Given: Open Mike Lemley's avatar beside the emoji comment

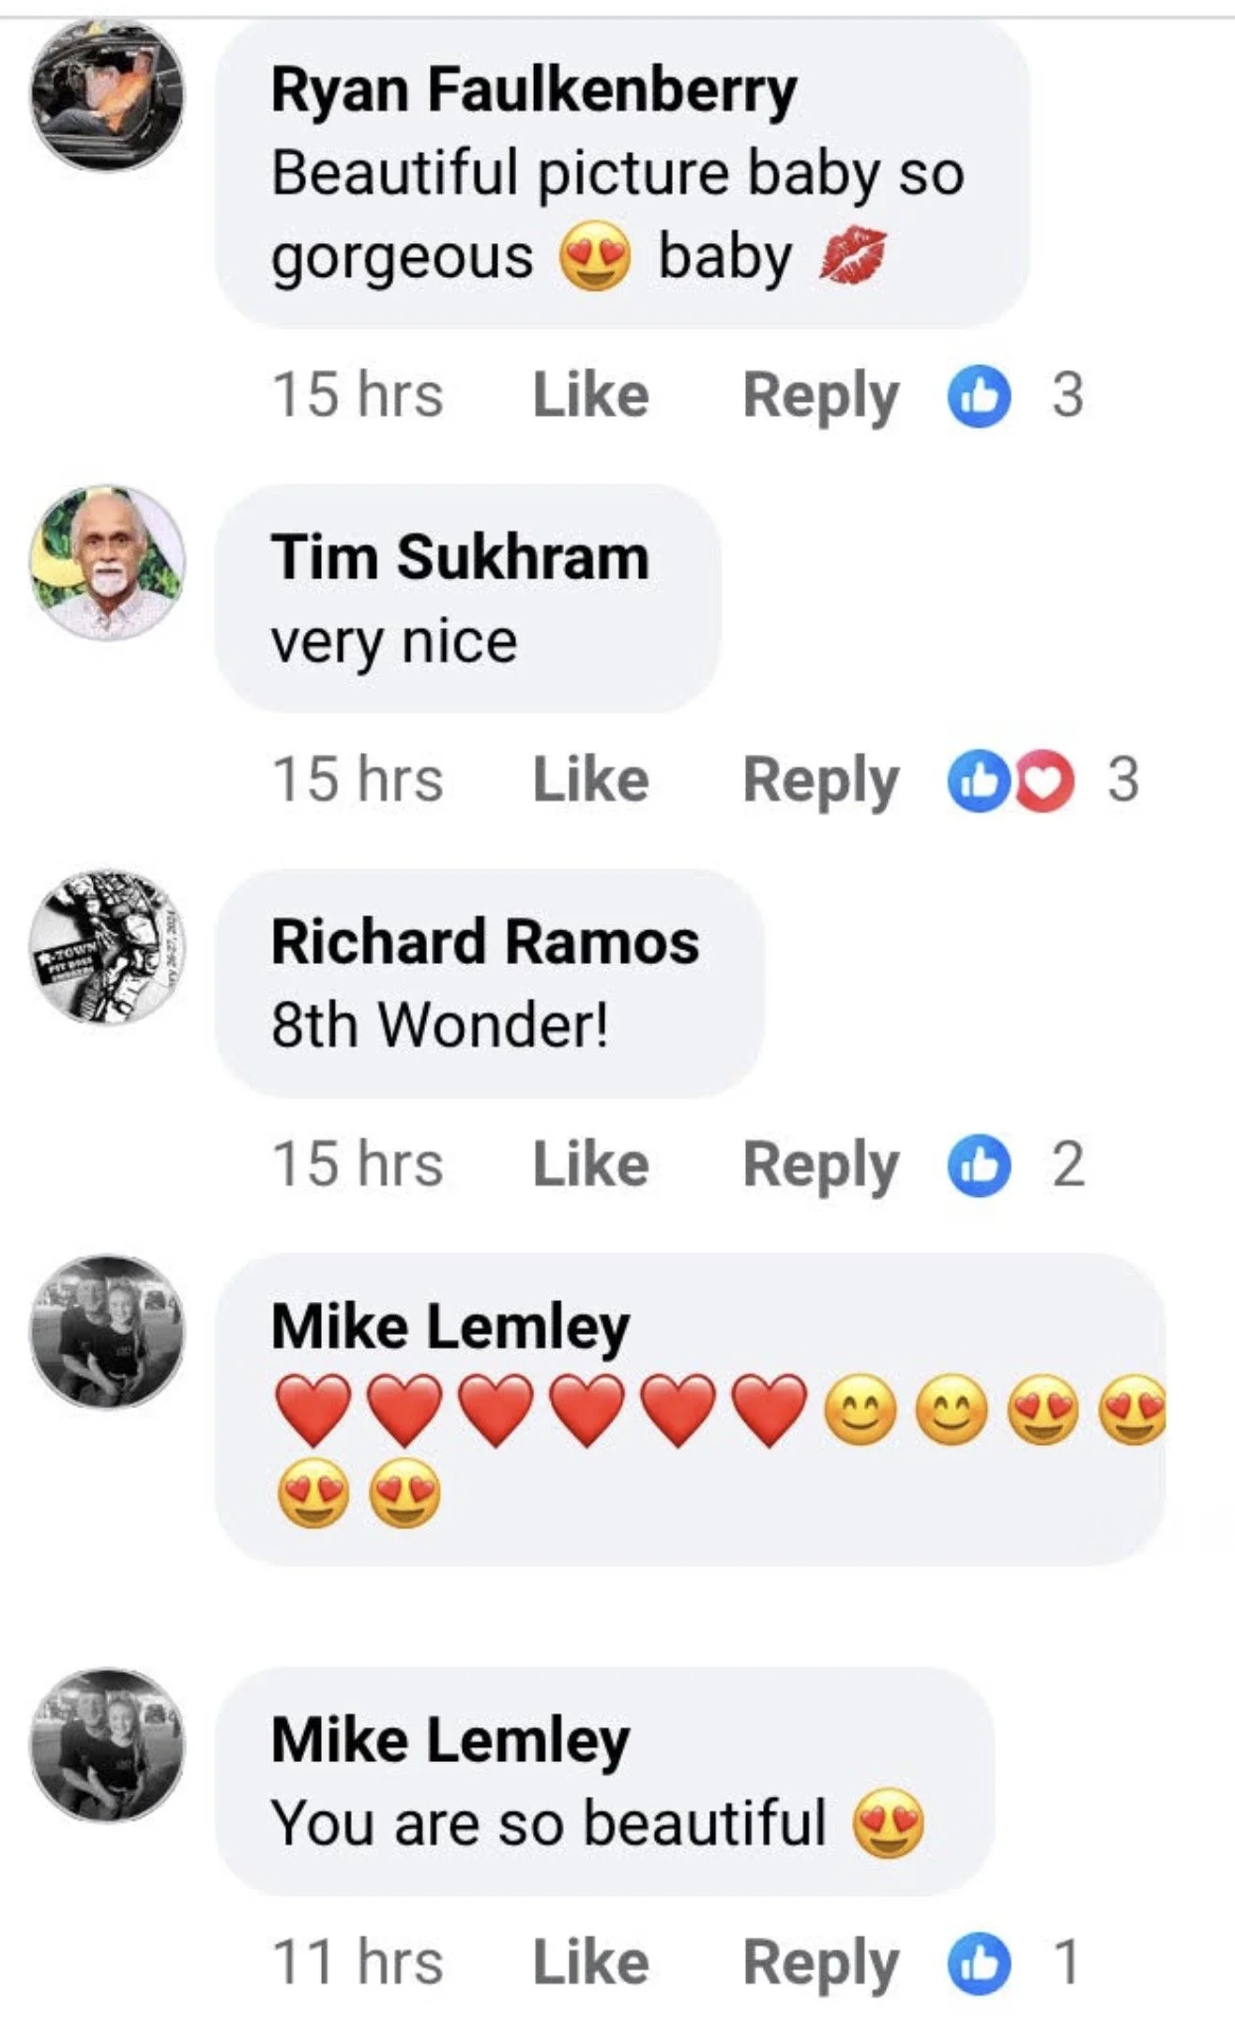Looking at the screenshot, I should pyautogui.click(x=107, y=1331).
